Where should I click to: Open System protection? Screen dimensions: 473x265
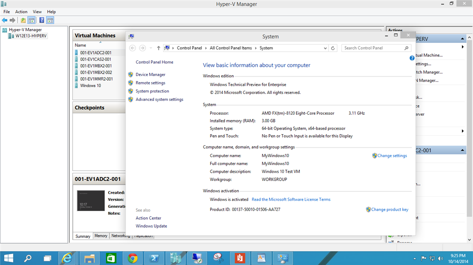click(152, 91)
